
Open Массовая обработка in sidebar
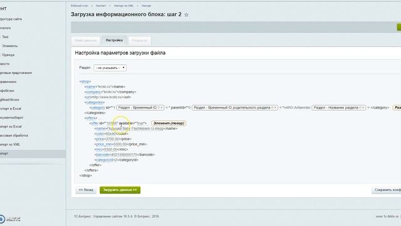point(14,136)
